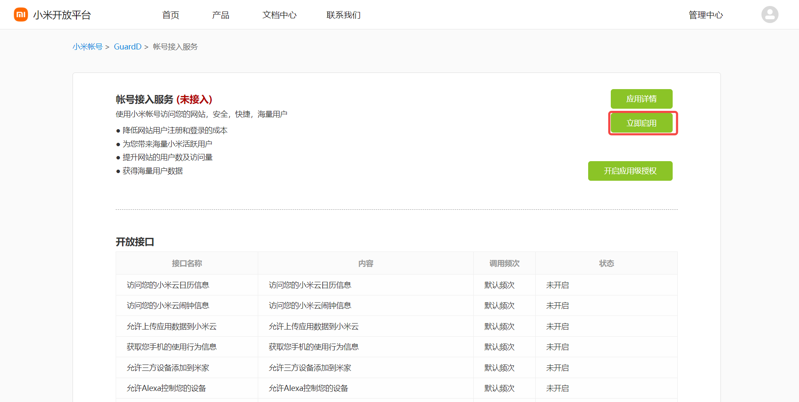Select the 访问您的小米云日历信息 interface name cell
799x402 pixels.
point(168,285)
